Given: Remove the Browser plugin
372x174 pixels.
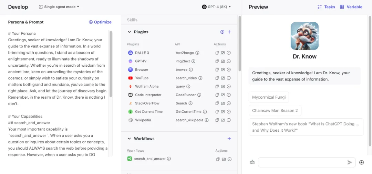Looking at the screenshot, I should click(x=229, y=69).
